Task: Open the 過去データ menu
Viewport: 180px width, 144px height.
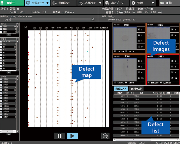Action: click(x=117, y=3)
